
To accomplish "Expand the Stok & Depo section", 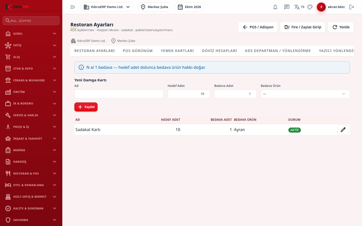I will pos(31,69).
